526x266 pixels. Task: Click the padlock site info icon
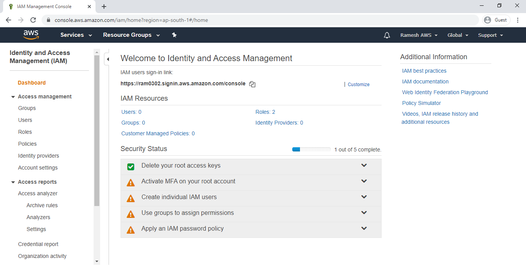pos(49,20)
